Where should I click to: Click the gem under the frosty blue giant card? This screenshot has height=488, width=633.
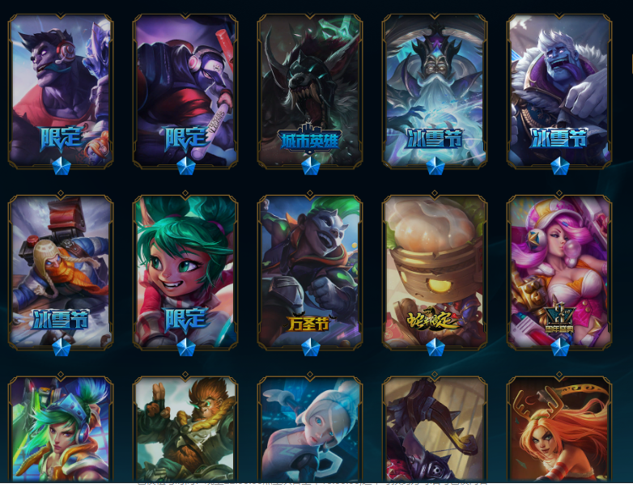tap(560, 166)
